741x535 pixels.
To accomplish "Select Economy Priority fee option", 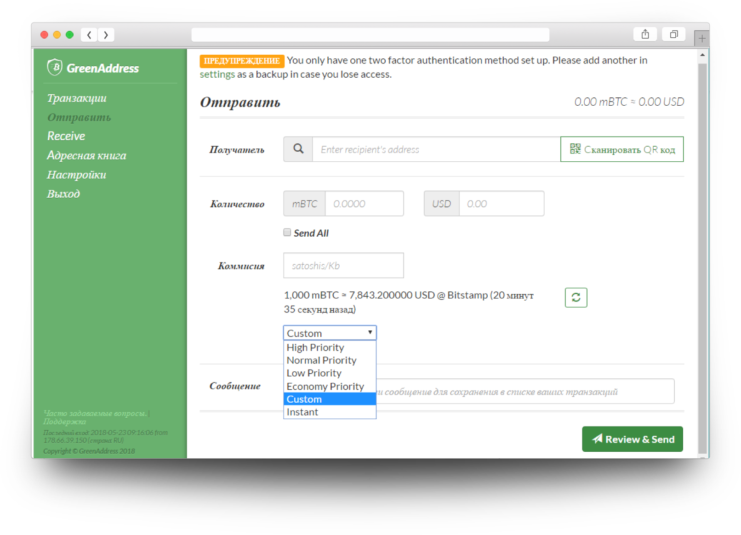I will click(x=330, y=386).
